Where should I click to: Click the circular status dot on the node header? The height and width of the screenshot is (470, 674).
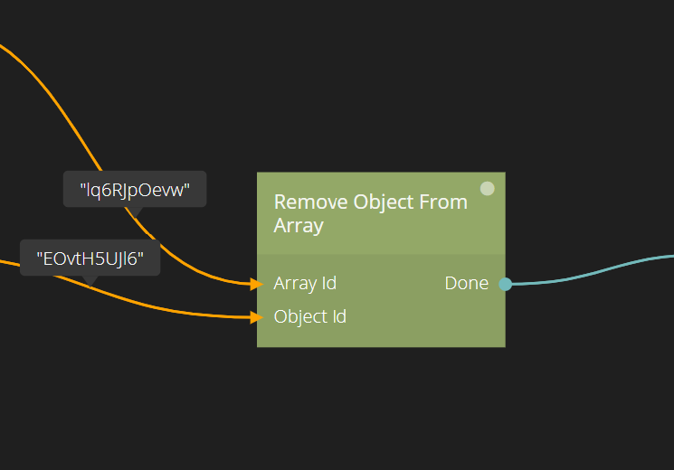(x=488, y=189)
